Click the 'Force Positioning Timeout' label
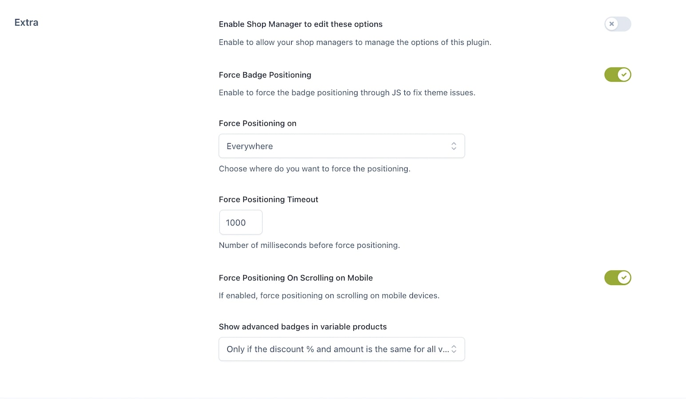Viewport: 686px width, 399px height. pos(269,199)
